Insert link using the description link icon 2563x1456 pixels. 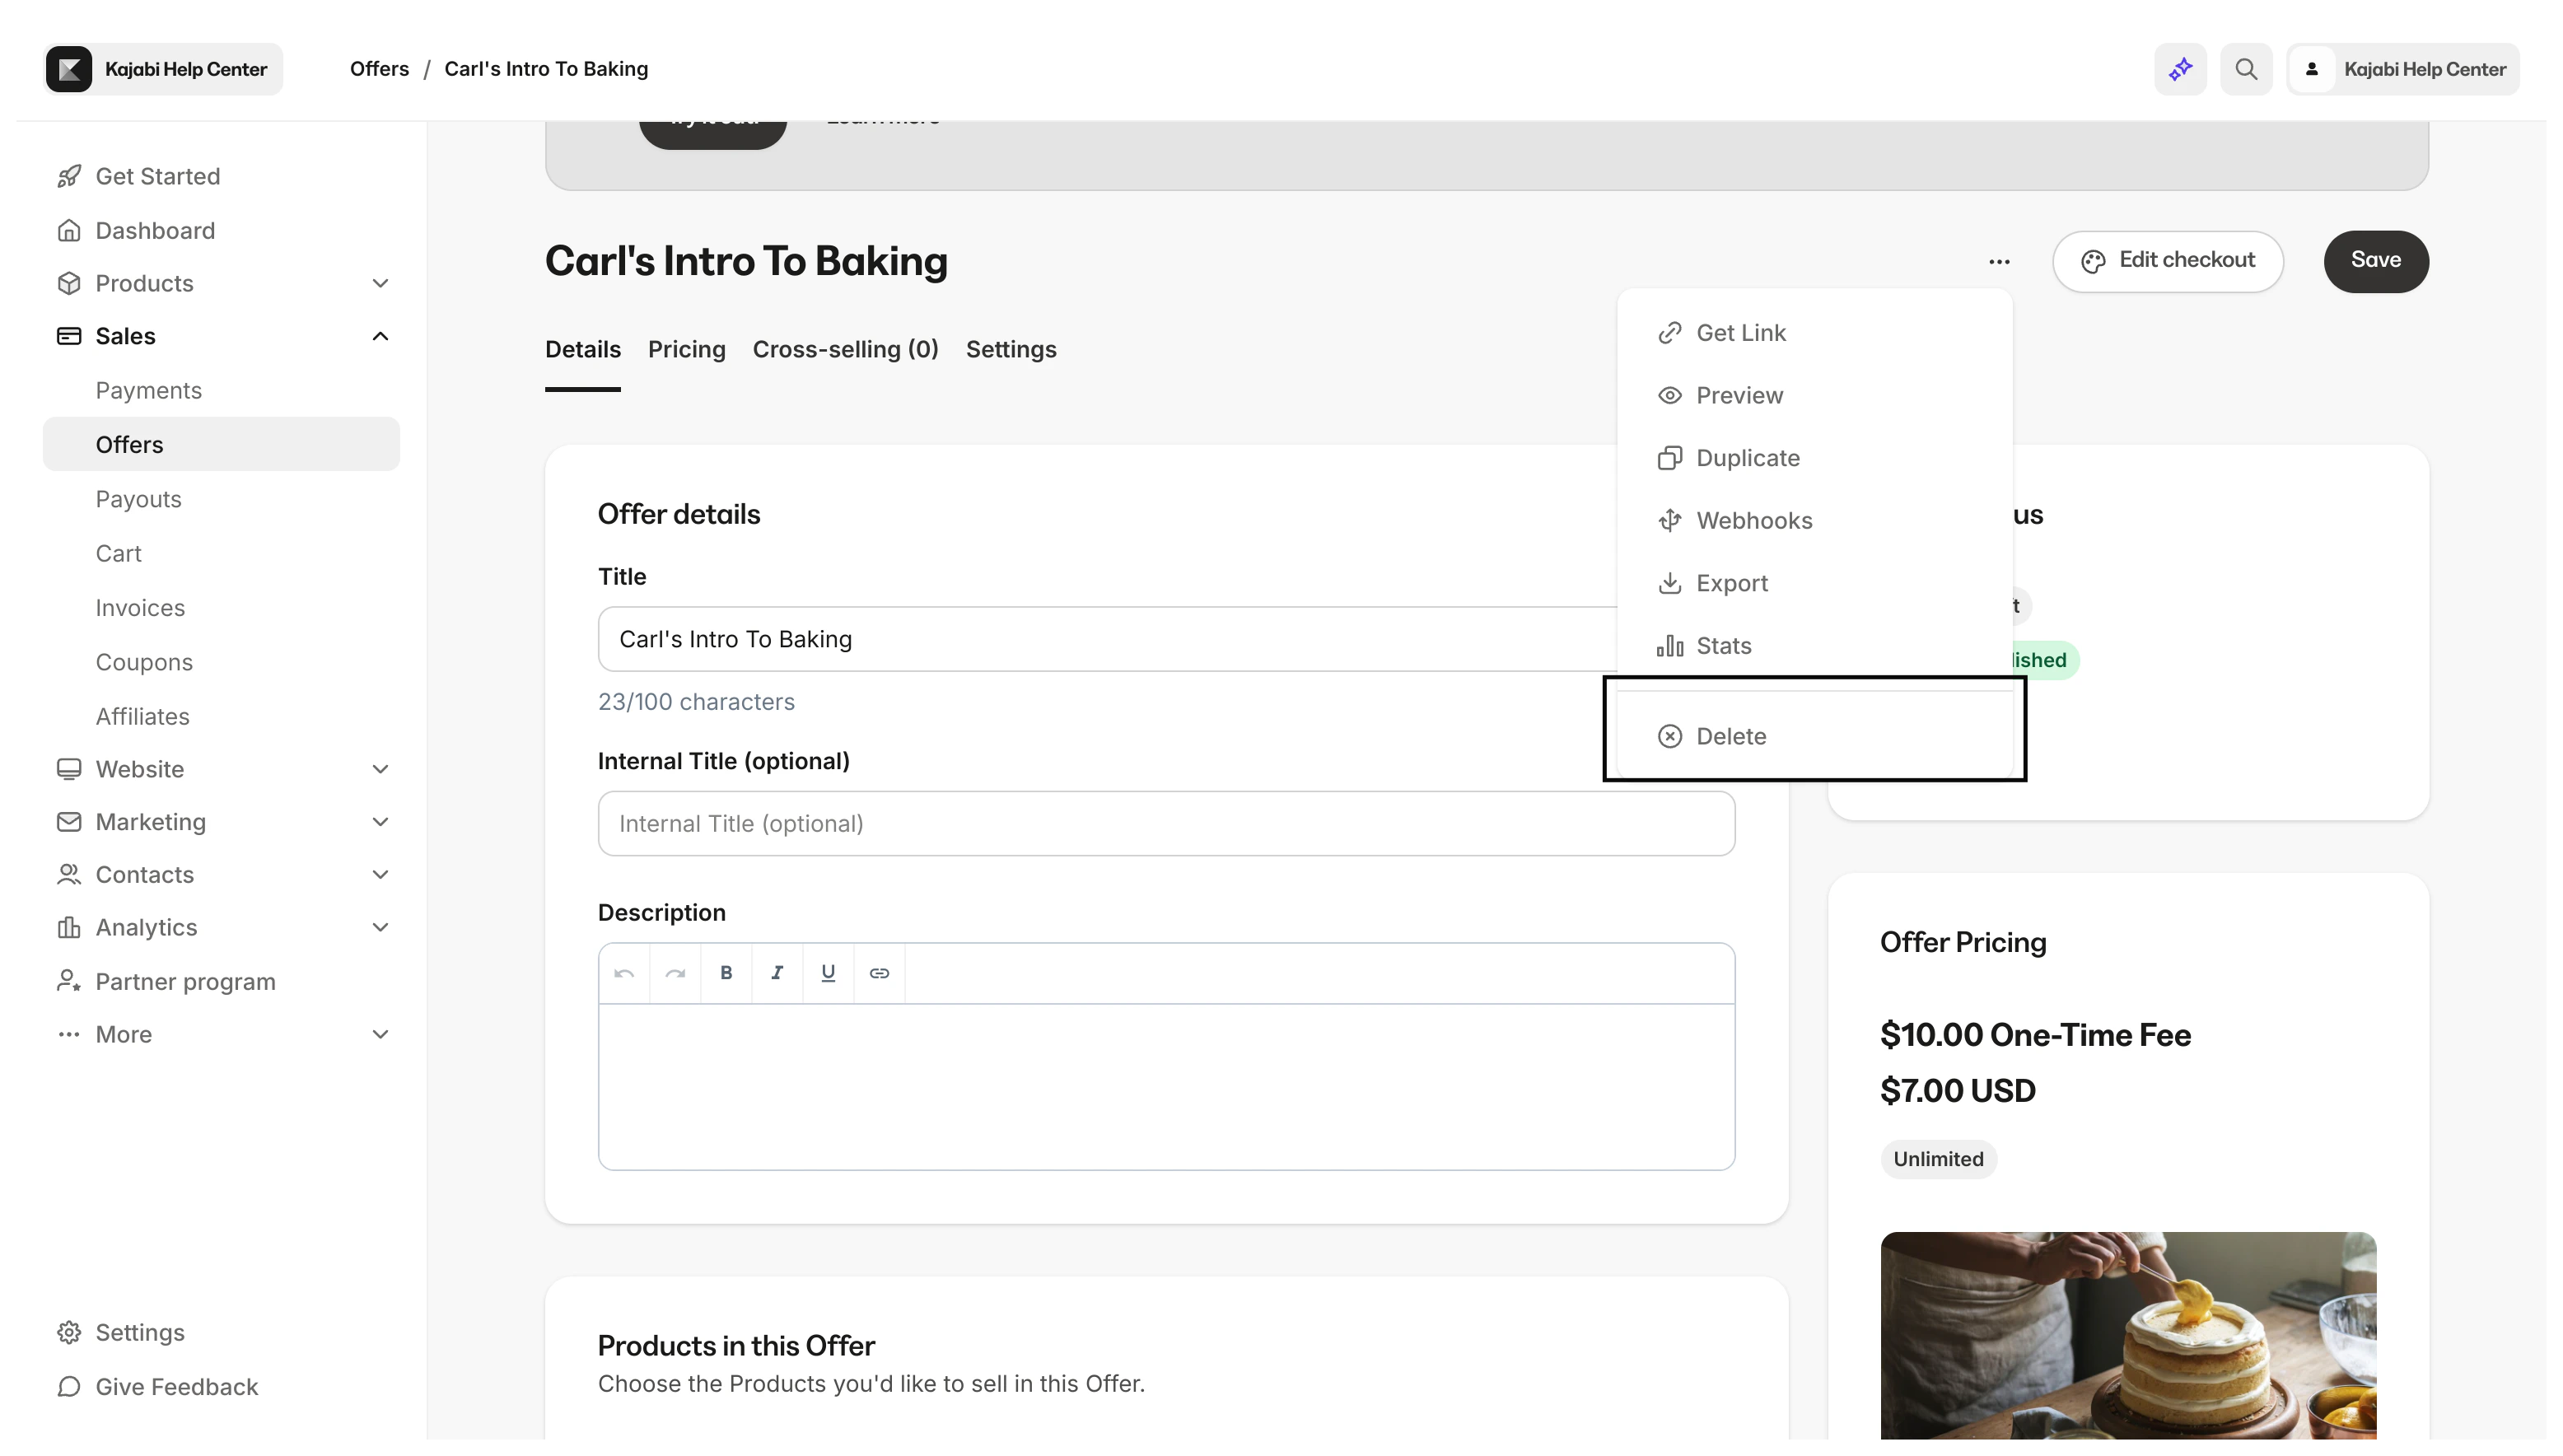click(x=879, y=973)
